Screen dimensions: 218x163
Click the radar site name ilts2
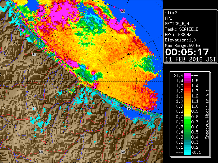[171, 13]
